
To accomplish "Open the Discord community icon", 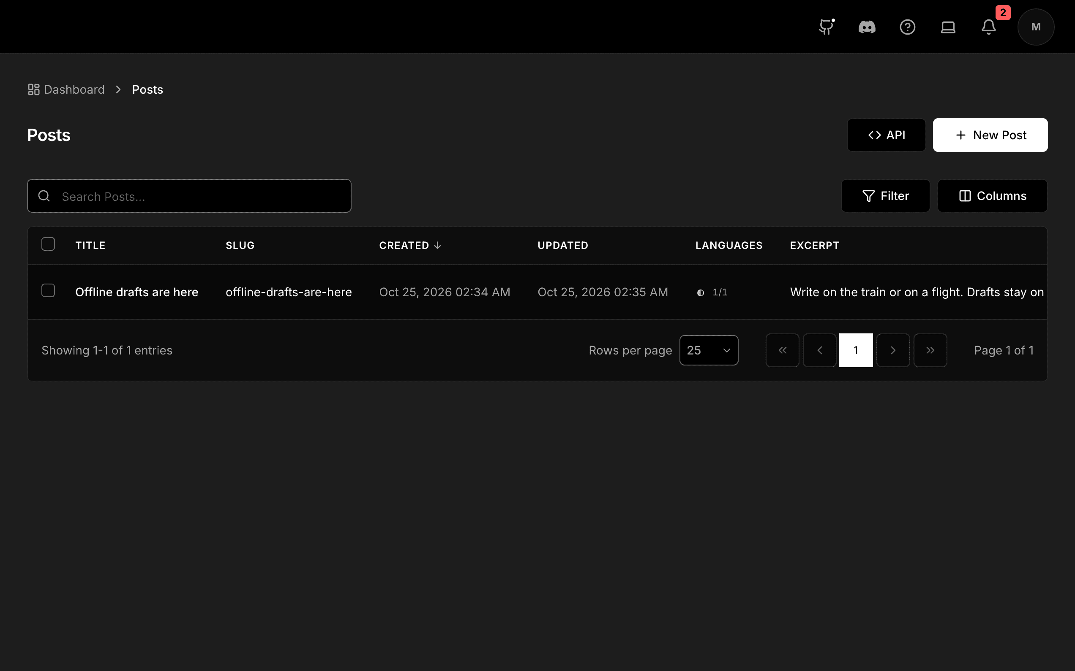I will [867, 27].
